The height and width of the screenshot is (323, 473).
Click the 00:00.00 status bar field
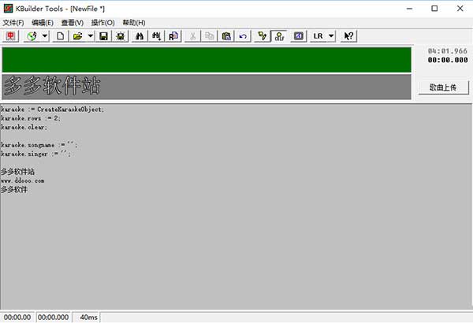point(17,317)
